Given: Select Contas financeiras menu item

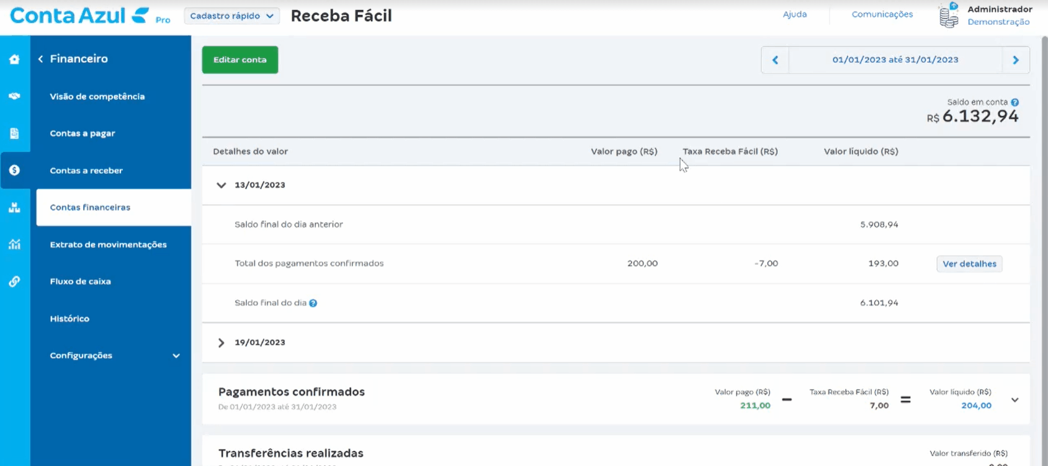Looking at the screenshot, I should coord(114,207).
